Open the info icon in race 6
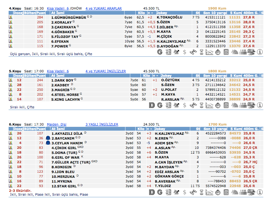 pyautogui.click(x=260, y=192)
